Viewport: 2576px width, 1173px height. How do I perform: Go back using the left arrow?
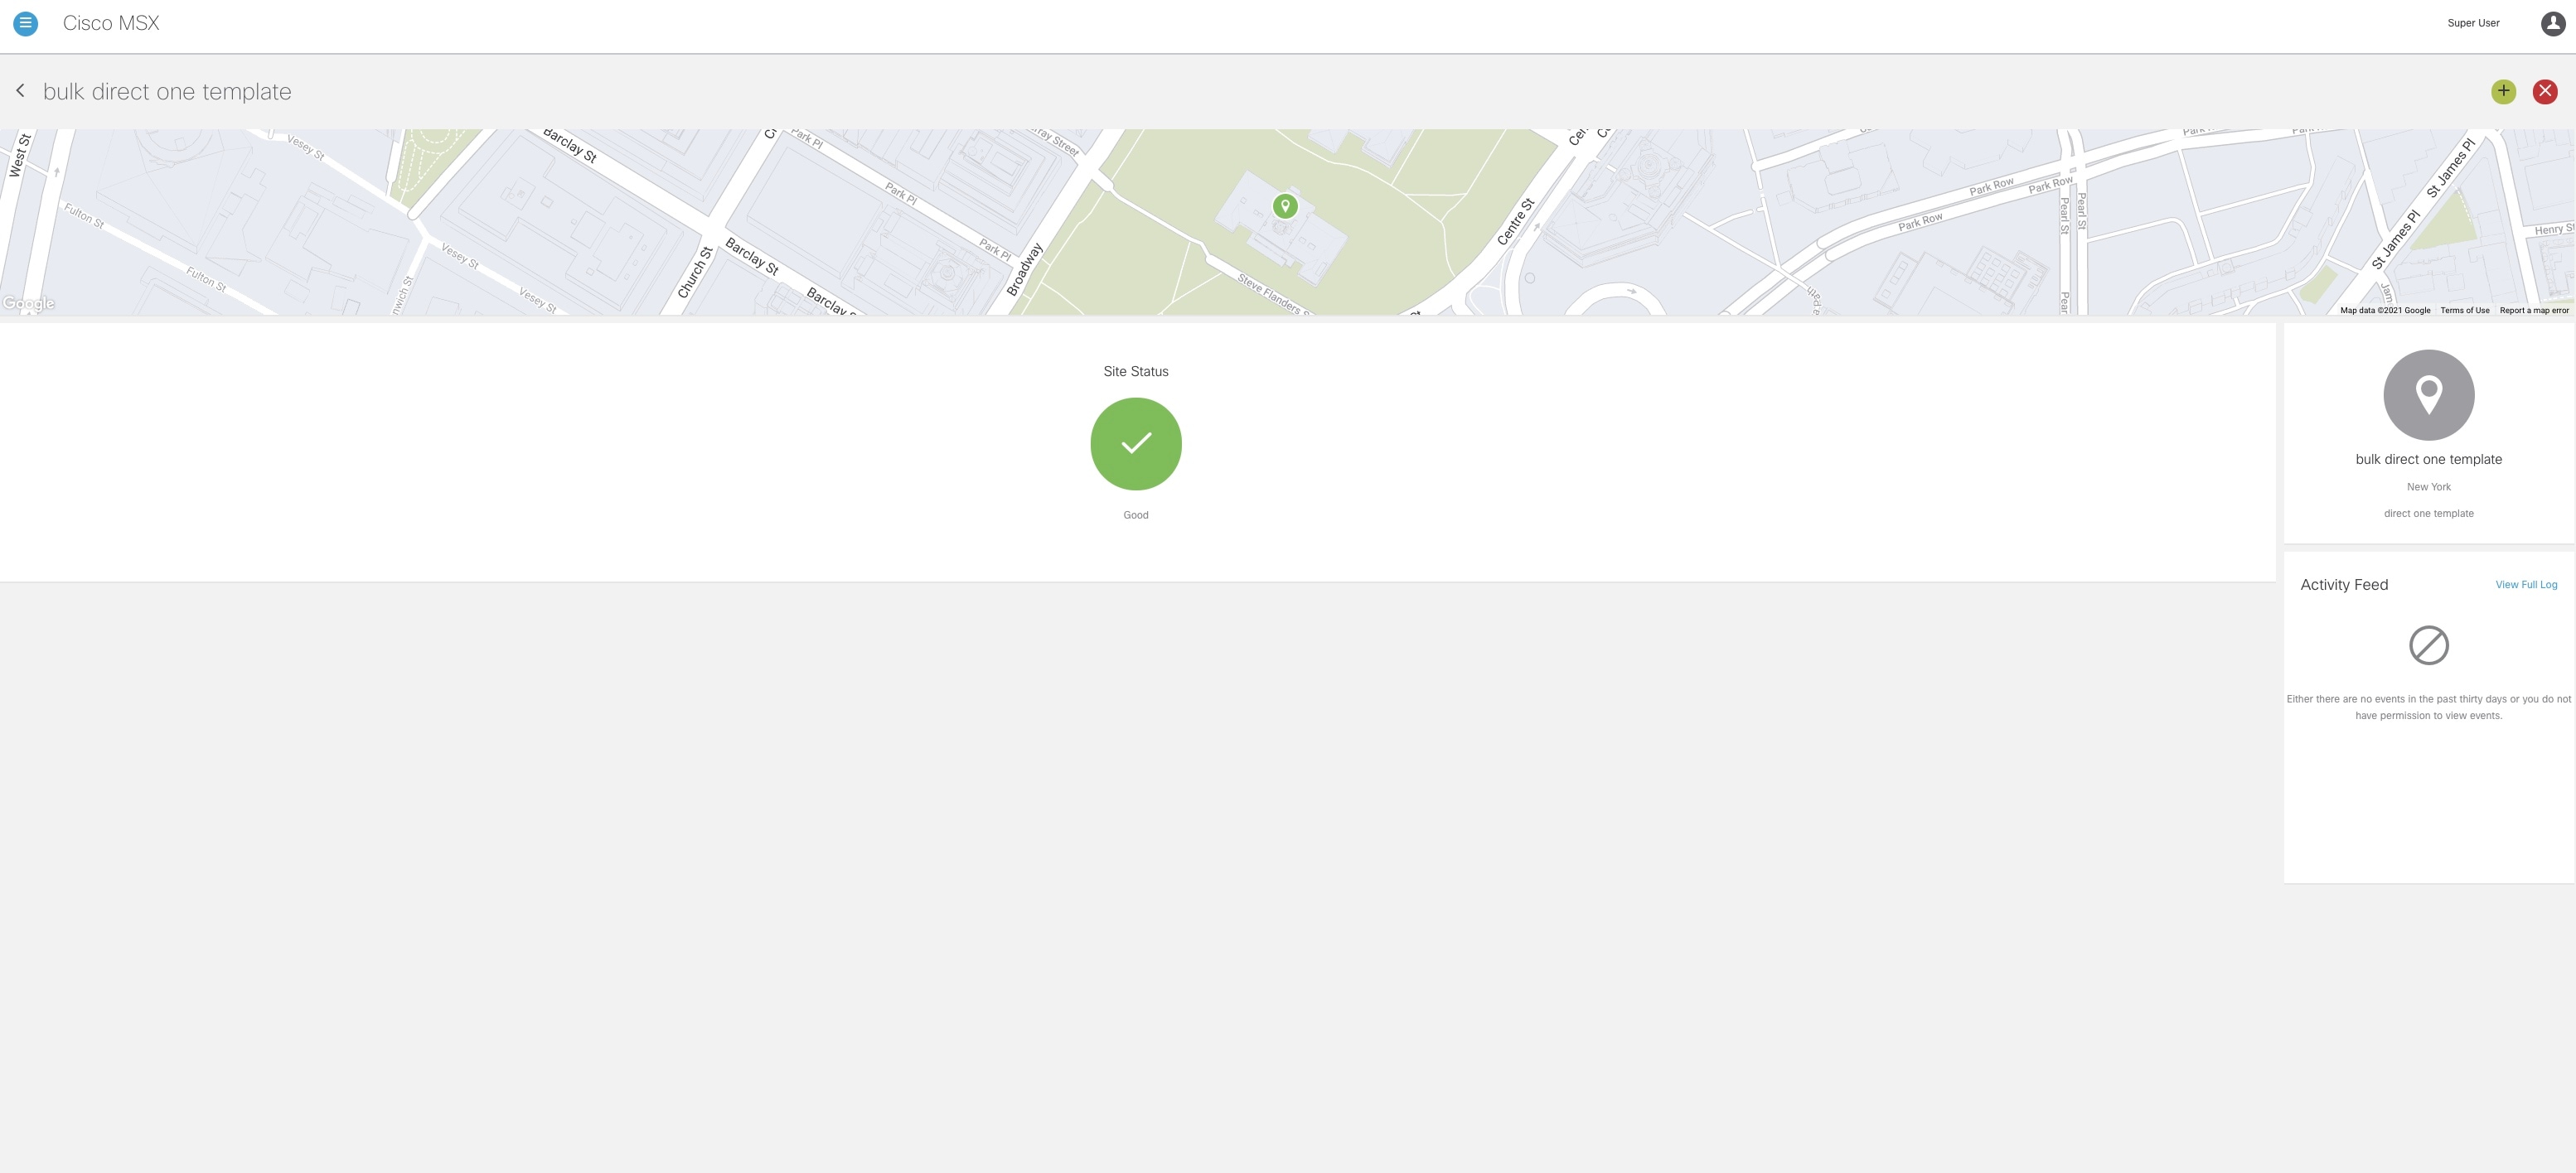pos(20,91)
